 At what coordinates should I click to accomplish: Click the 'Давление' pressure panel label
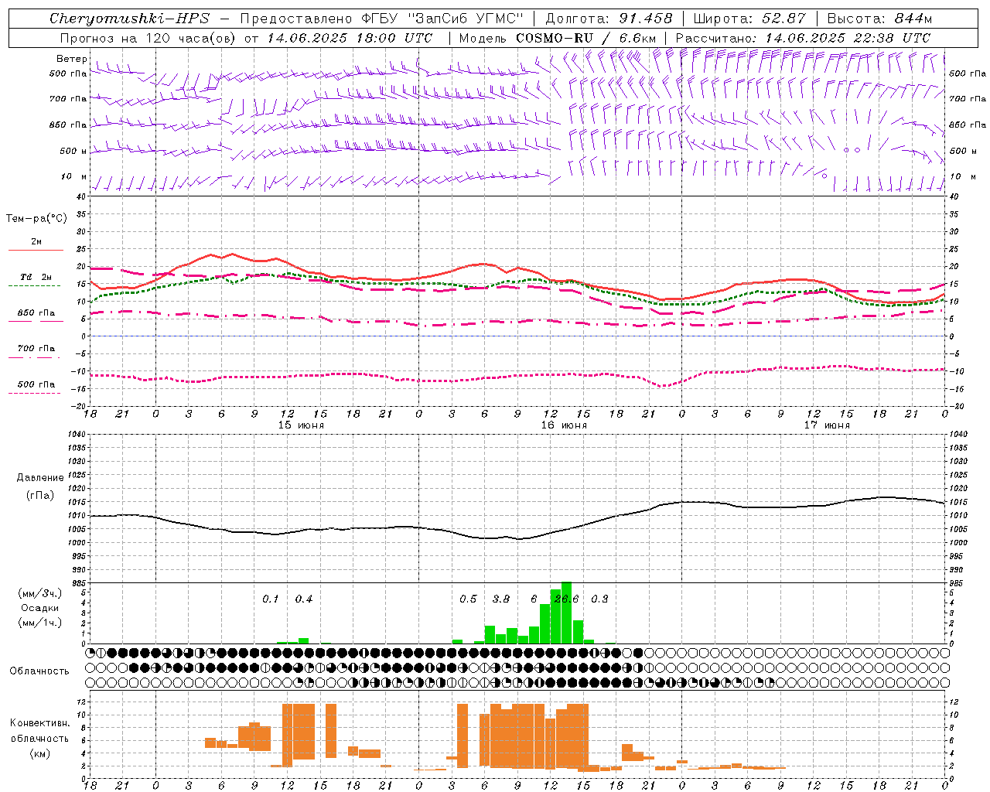pyautogui.click(x=42, y=478)
